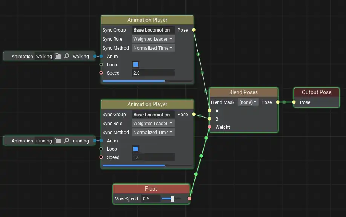346x217 pixels.
Task: Adjust the MoveSpeed slider handle
Action: [173, 199]
